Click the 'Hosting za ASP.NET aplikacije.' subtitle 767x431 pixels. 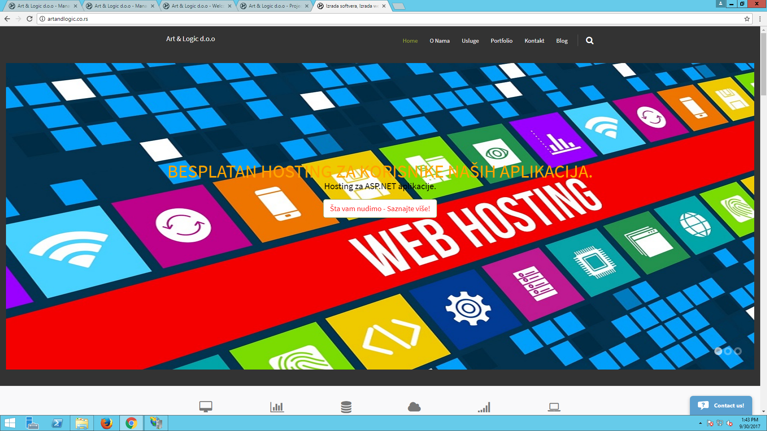(x=380, y=186)
